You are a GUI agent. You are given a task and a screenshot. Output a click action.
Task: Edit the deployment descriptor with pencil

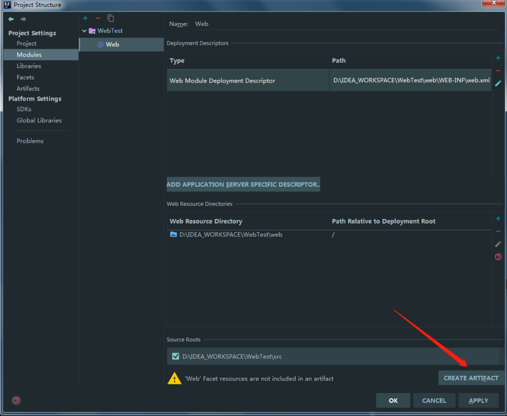tap(498, 84)
